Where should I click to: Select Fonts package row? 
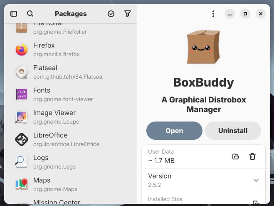(71, 94)
